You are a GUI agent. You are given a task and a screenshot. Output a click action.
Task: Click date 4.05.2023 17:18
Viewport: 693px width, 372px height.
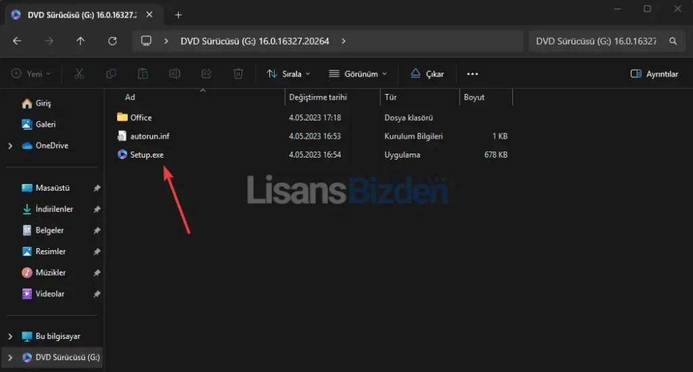point(315,118)
